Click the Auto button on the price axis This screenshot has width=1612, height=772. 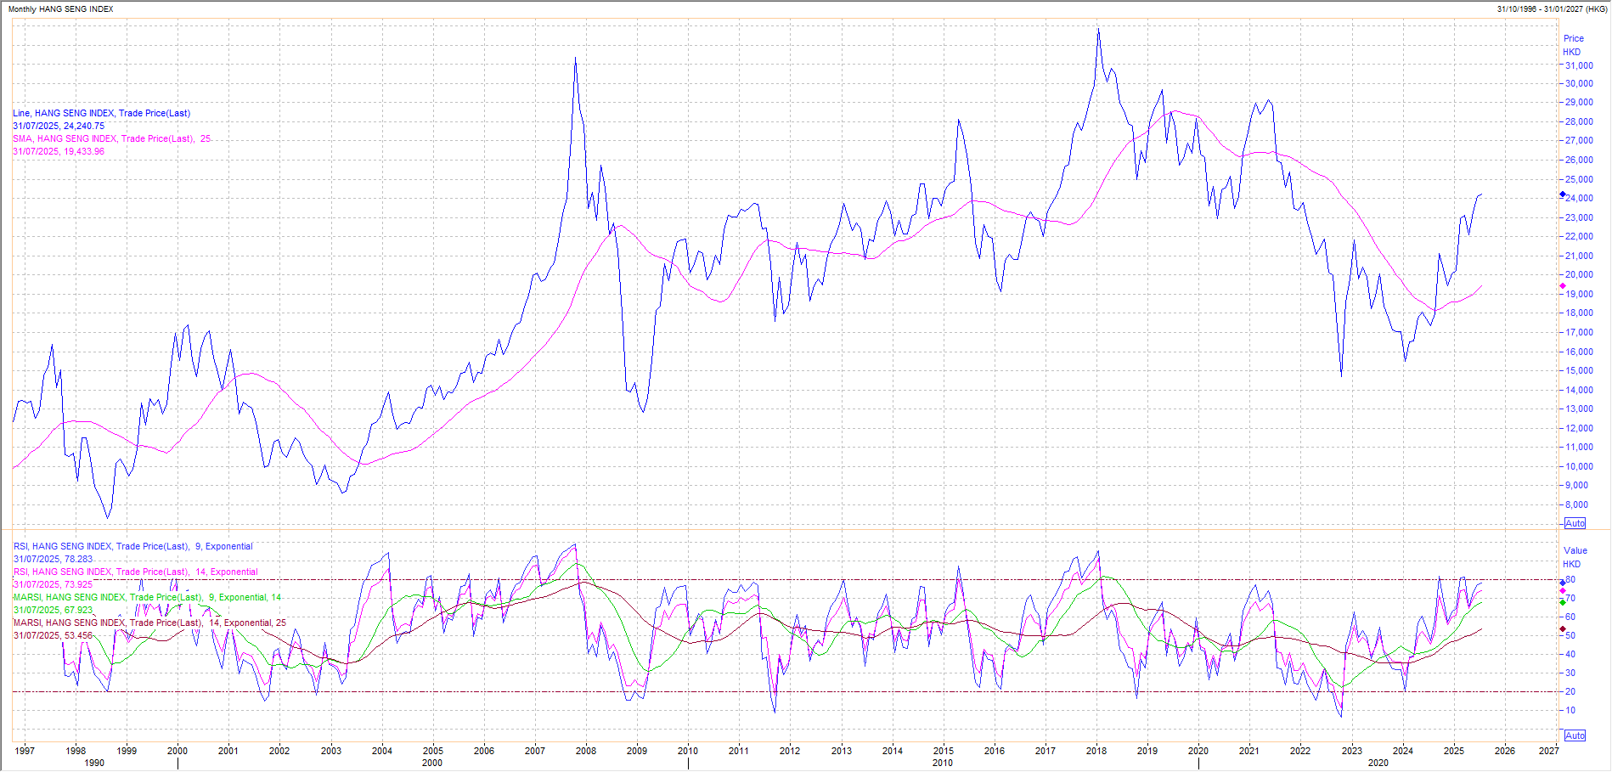[x=1575, y=523]
